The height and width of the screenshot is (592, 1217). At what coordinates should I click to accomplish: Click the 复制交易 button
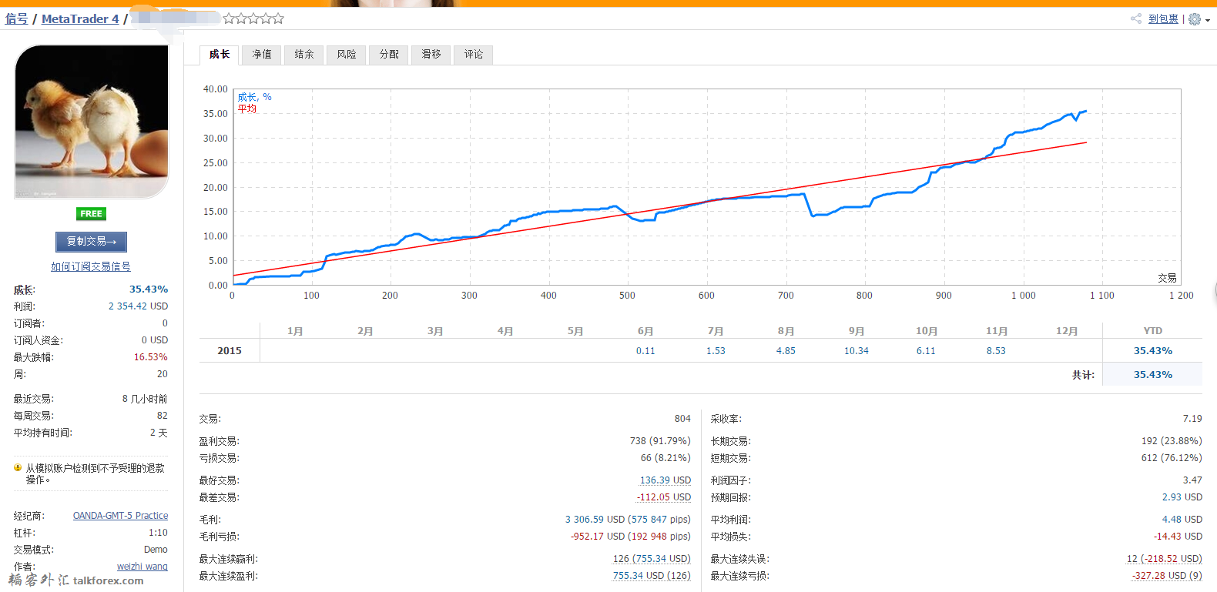91,242
